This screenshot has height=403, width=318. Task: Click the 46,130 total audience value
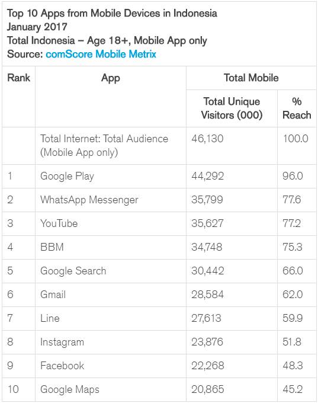pos(207,139)
